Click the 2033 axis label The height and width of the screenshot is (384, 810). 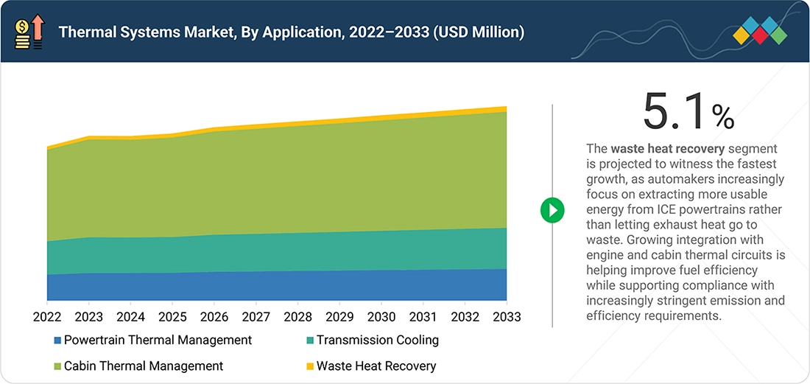[507, 316]
